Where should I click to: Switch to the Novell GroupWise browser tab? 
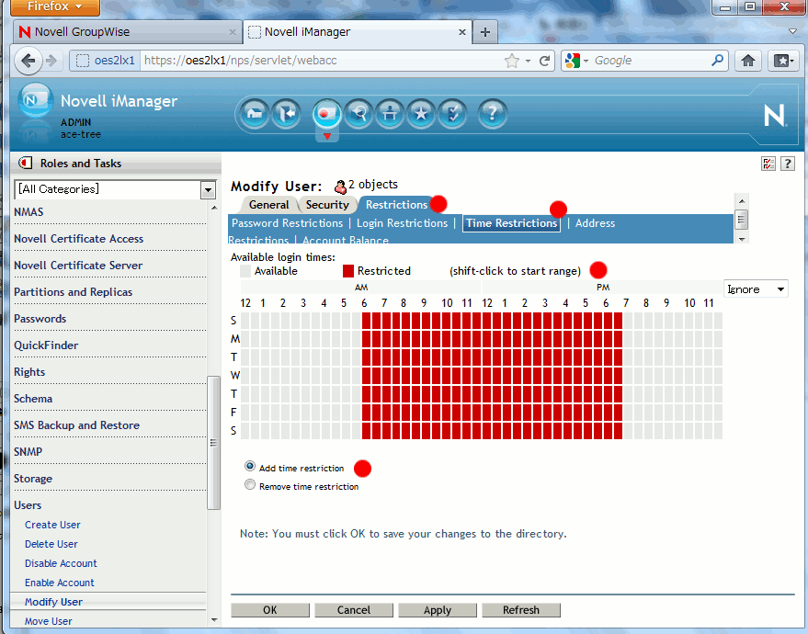tap(127, 32)
